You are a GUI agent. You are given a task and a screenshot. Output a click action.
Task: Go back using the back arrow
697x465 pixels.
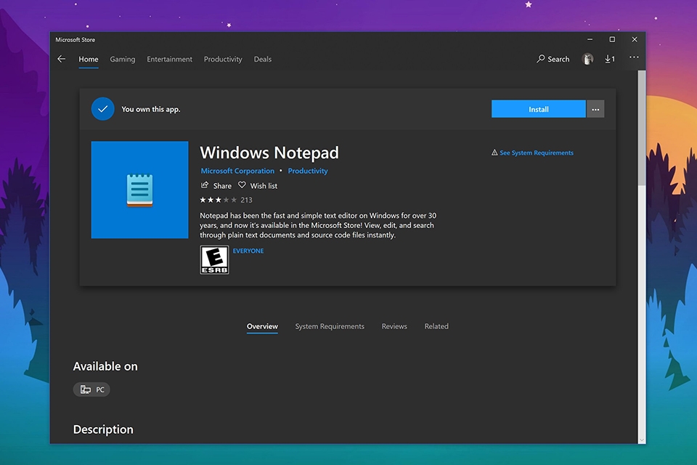point(61,59)
